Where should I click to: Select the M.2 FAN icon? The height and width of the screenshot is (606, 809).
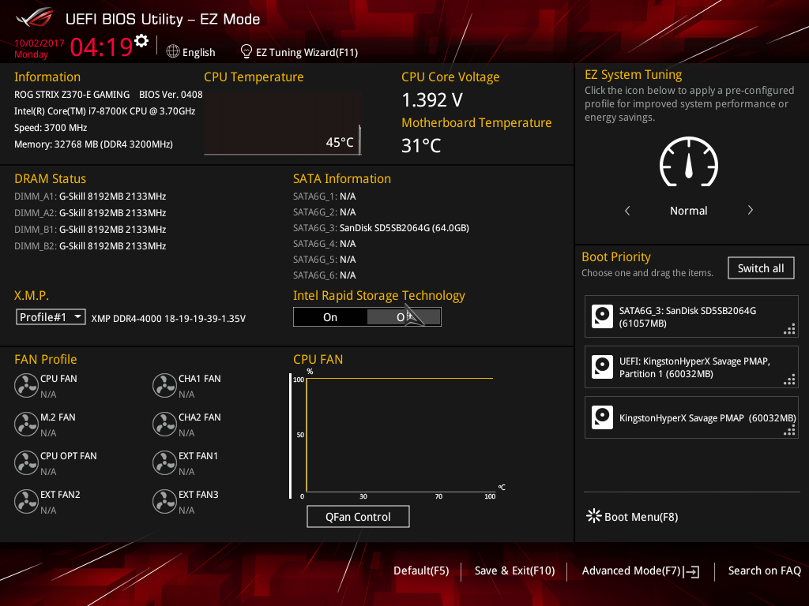26,424
